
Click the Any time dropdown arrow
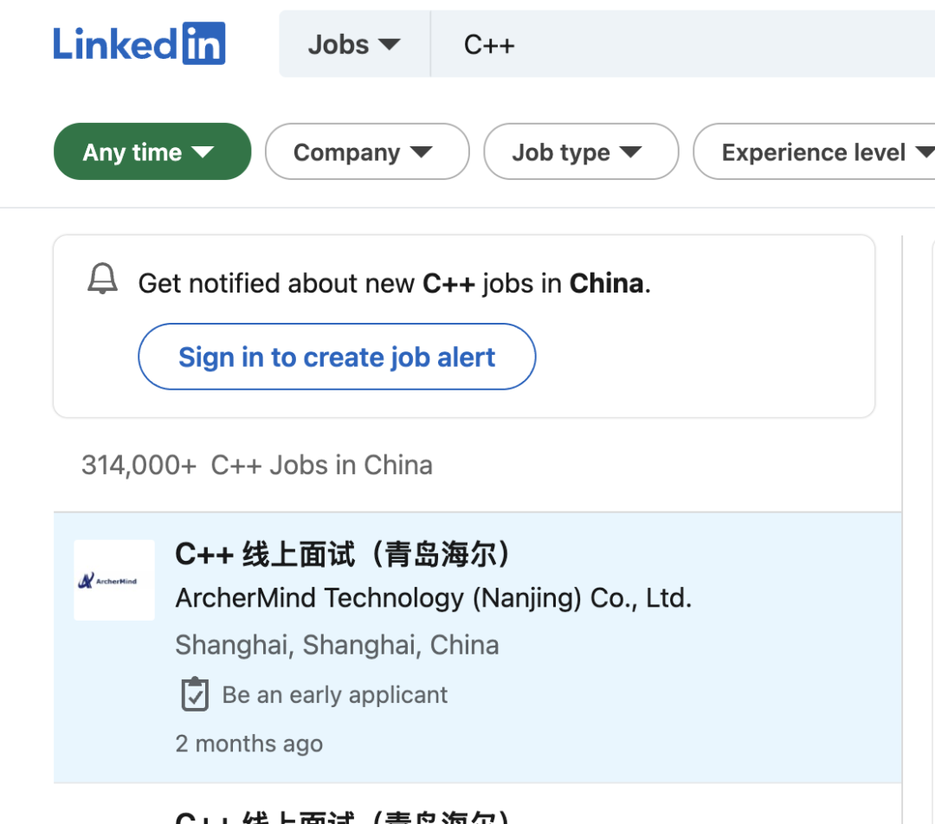(203, 152)
